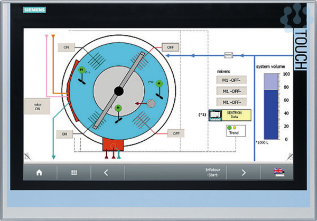
Task: Click the upper-left green mixer motor icon
Action: point(81,70)
